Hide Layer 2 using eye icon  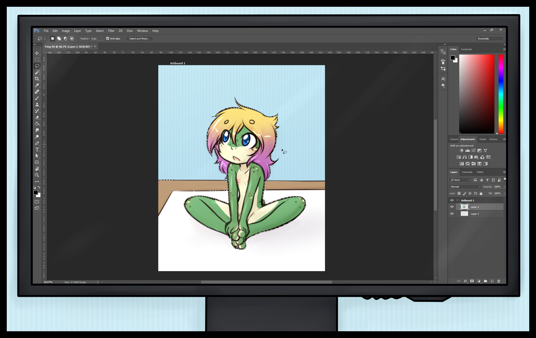click(452, 207)
